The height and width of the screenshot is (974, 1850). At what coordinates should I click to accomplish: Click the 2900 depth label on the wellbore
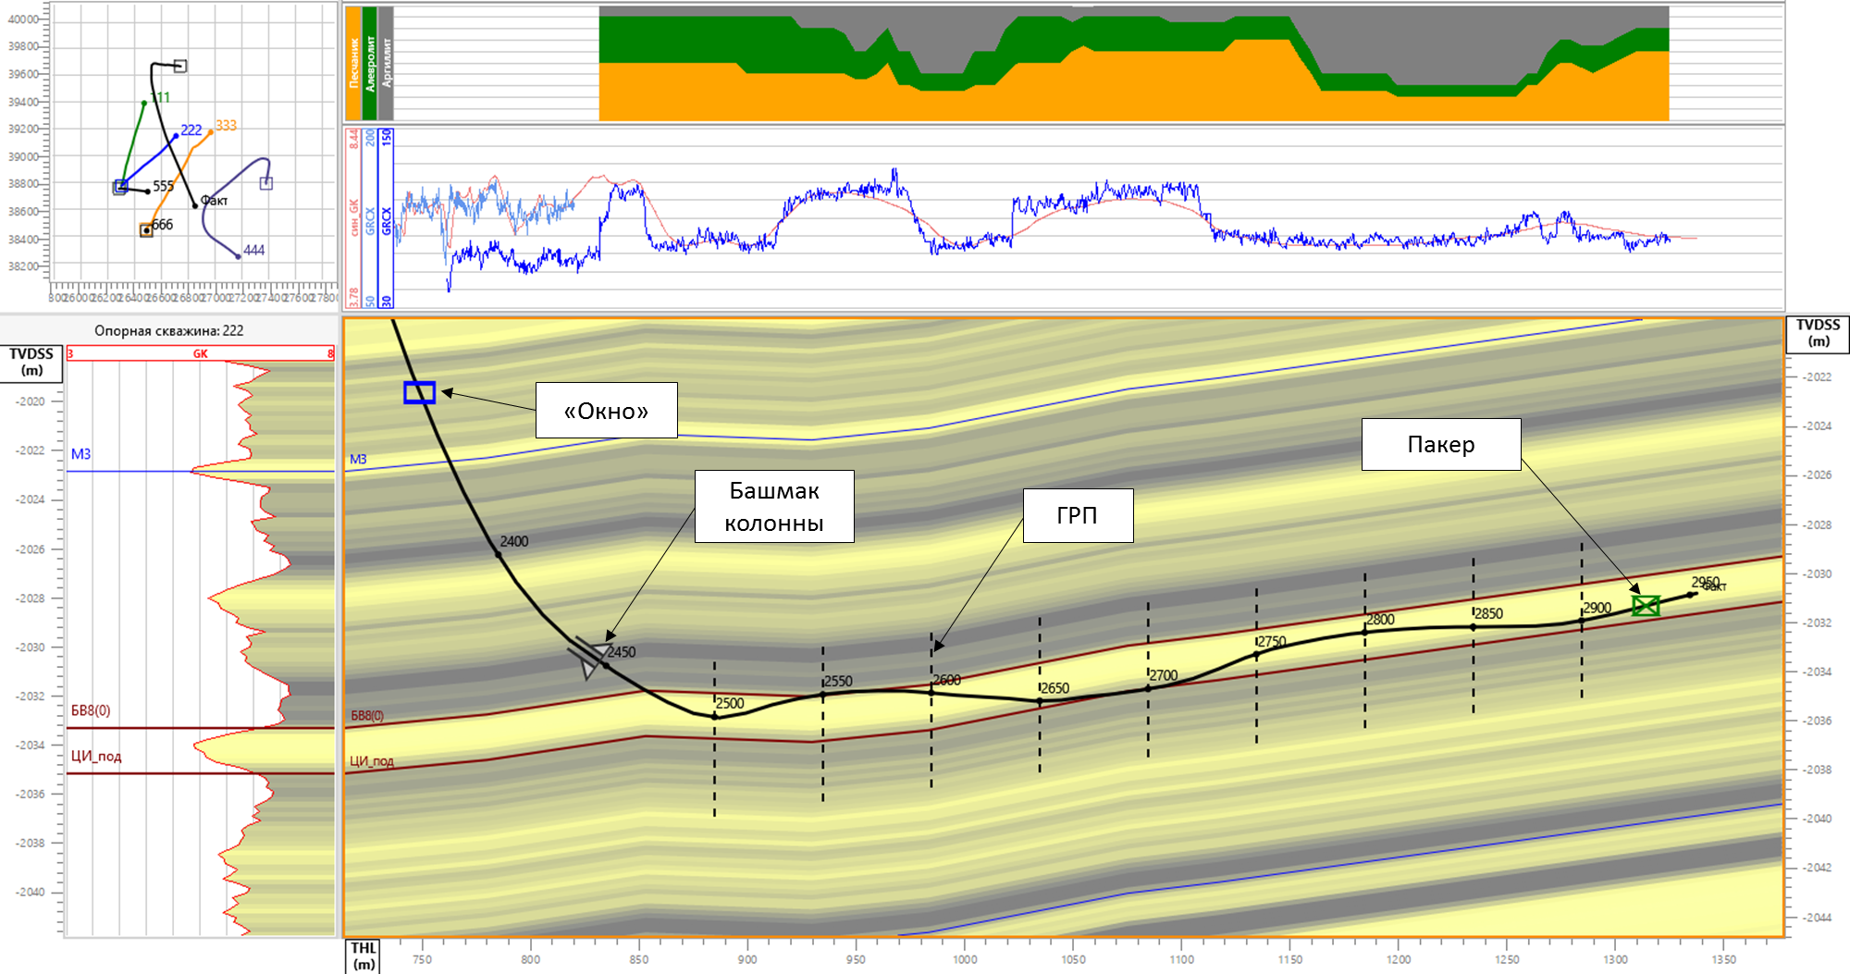(1597, 608)
